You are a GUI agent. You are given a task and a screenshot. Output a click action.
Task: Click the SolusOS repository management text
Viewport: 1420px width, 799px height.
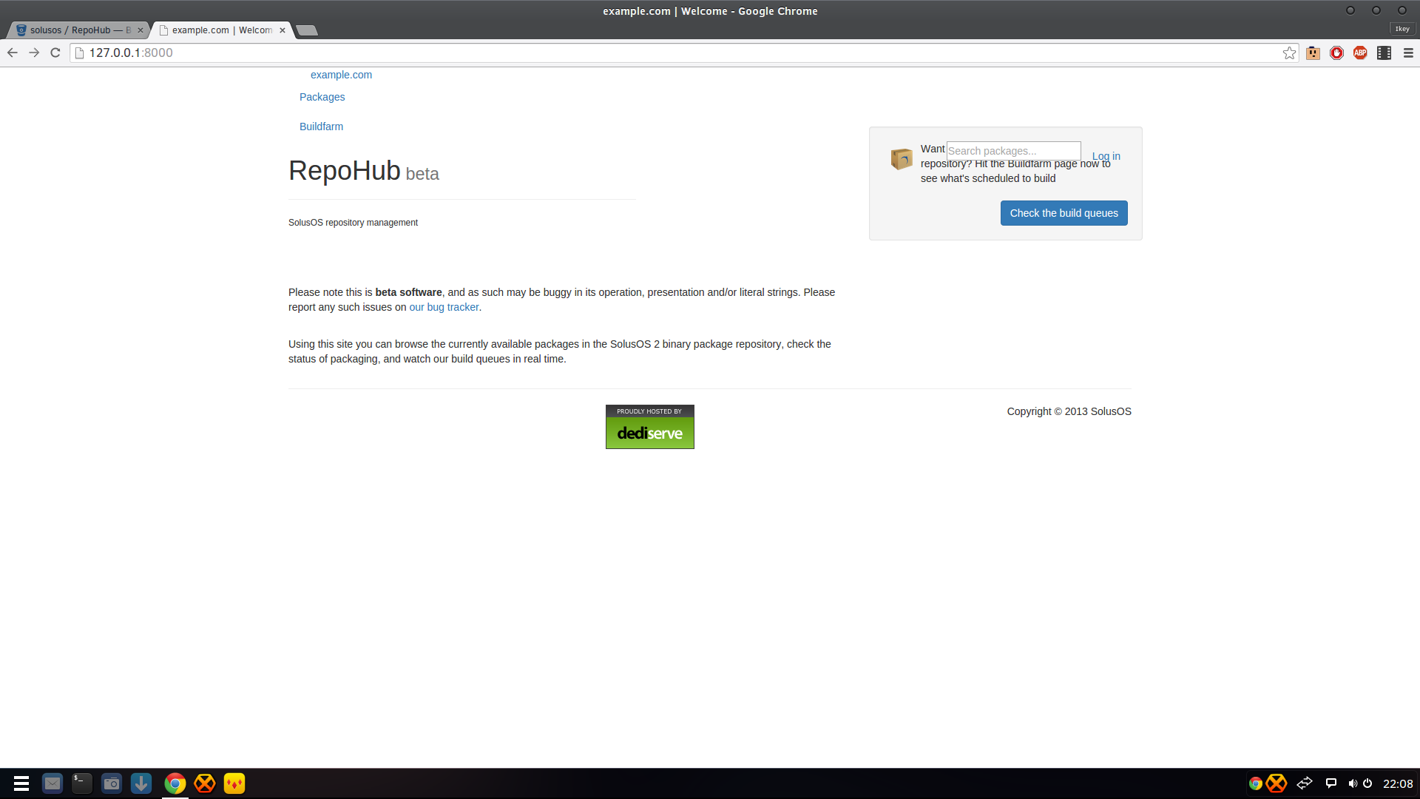pos(353,223)
